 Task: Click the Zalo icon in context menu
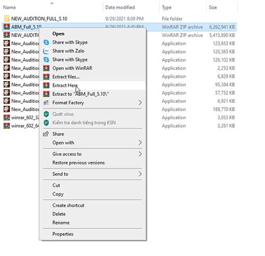pos(46,51)
